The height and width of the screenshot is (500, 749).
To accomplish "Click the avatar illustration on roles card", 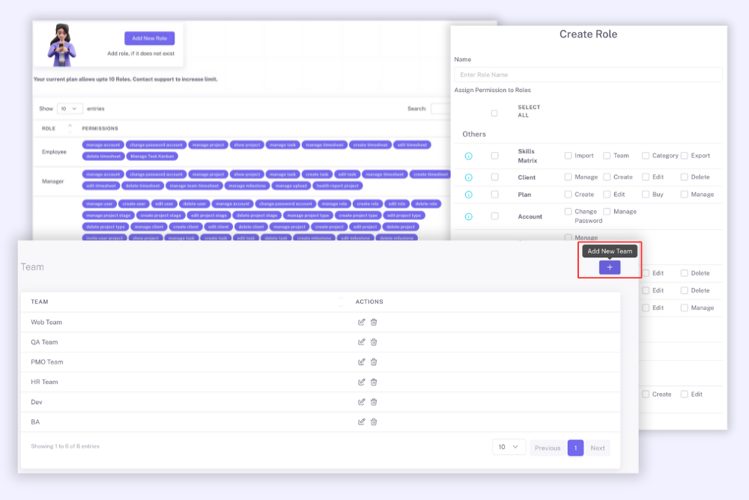I will [x=61, y=46].
